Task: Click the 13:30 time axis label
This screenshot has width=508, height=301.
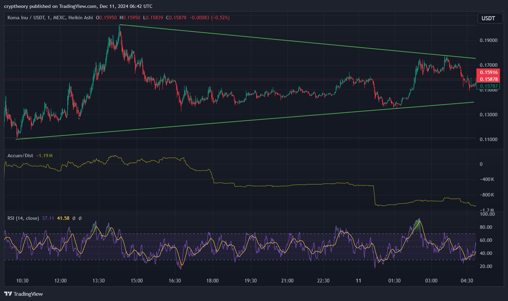Action: [x=99, y=281]
